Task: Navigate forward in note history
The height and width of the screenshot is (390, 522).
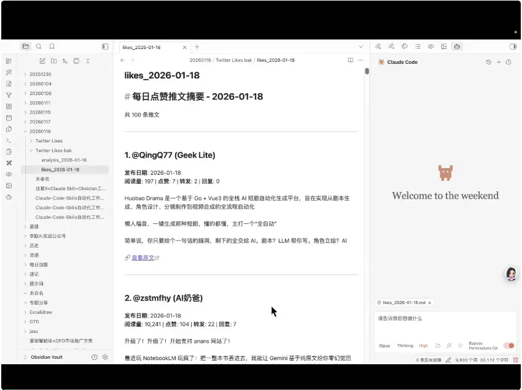Action: tap(133, 60)
